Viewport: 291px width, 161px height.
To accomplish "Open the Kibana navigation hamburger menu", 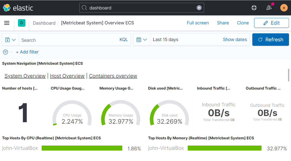I will point(7,23).
